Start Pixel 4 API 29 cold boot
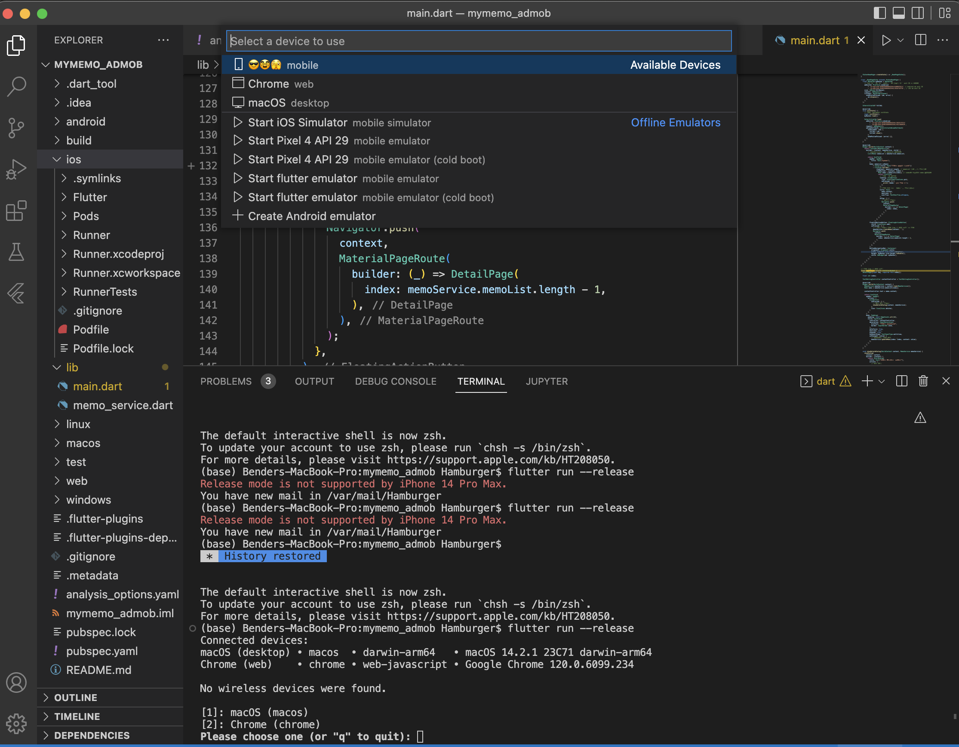 pyautogui.click(x=479, y=159)
